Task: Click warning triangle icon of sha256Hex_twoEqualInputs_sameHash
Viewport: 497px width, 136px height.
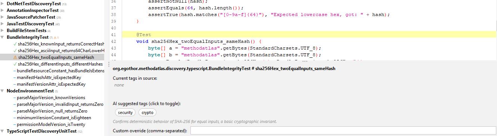Action: [x=15, y=57]
